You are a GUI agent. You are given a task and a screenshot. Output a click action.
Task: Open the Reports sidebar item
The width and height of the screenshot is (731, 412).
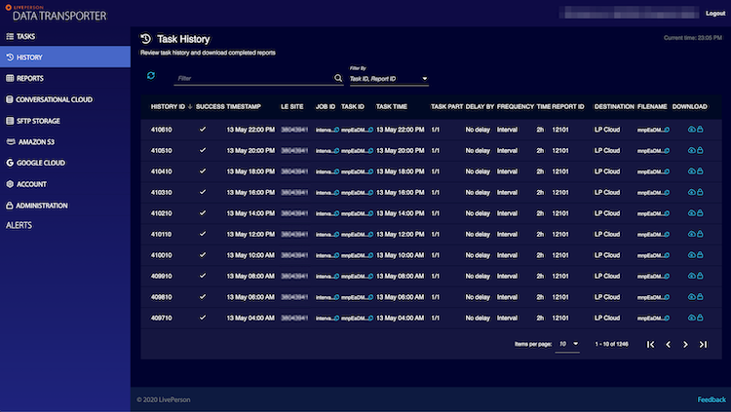[x=65, y=78]
